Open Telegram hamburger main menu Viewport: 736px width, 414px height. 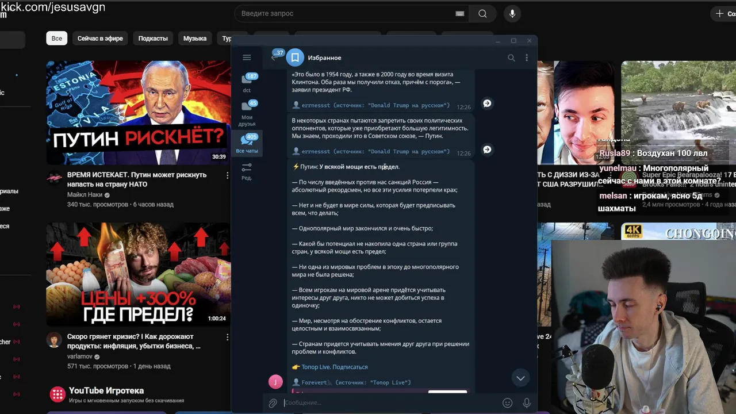[x=247, y=57]
